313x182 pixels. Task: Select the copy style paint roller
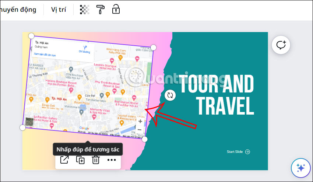(x=100, y=9)
